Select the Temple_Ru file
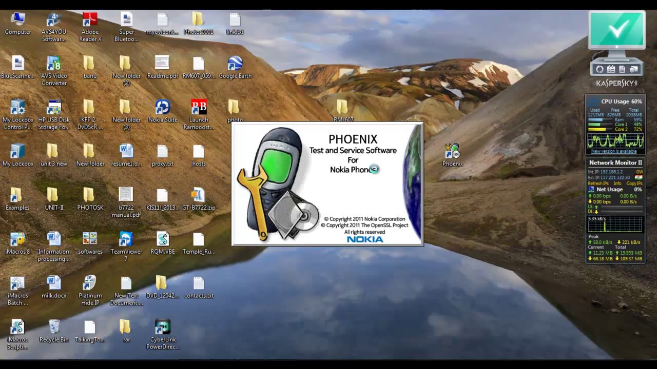Viewport: 657px width, 369px height. tap(199, 243)
